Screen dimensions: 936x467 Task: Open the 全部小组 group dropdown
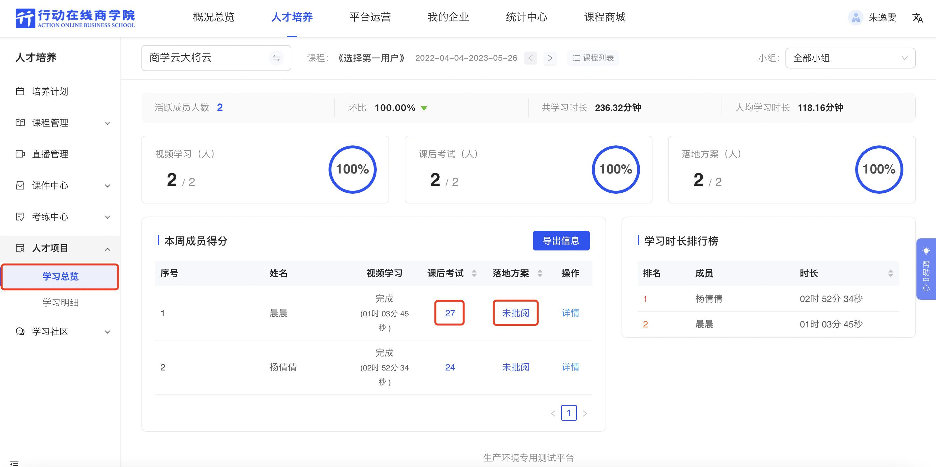pos(850,58)
